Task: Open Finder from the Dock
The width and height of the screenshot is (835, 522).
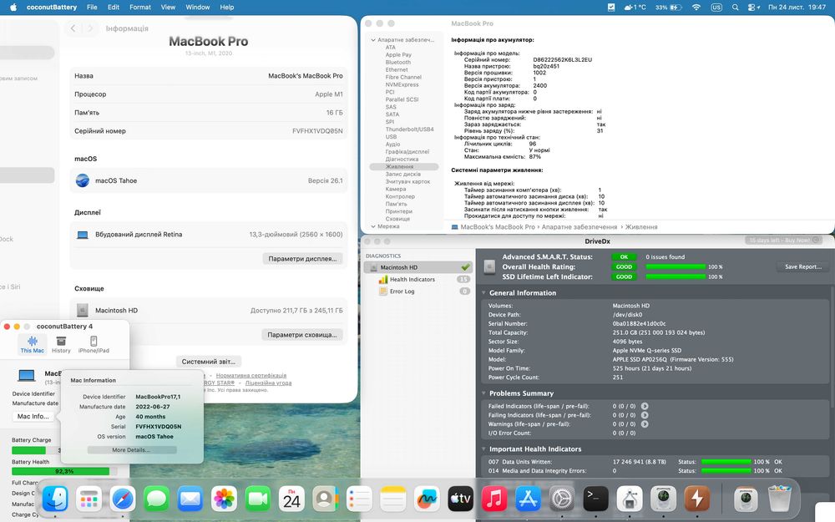Action: pyautogui.click(x=55, y=499)
